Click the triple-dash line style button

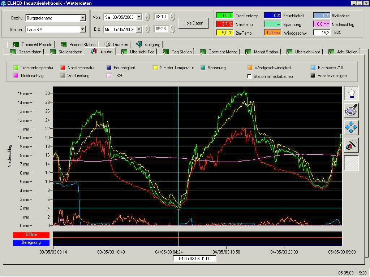pos(351,163)
